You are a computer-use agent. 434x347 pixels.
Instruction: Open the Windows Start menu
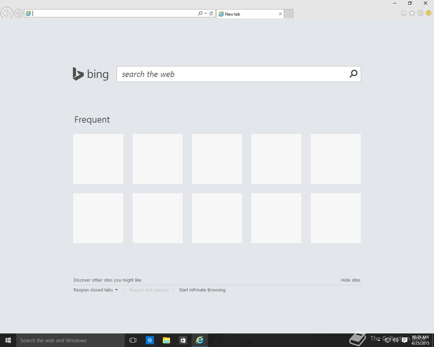(8, 340)
